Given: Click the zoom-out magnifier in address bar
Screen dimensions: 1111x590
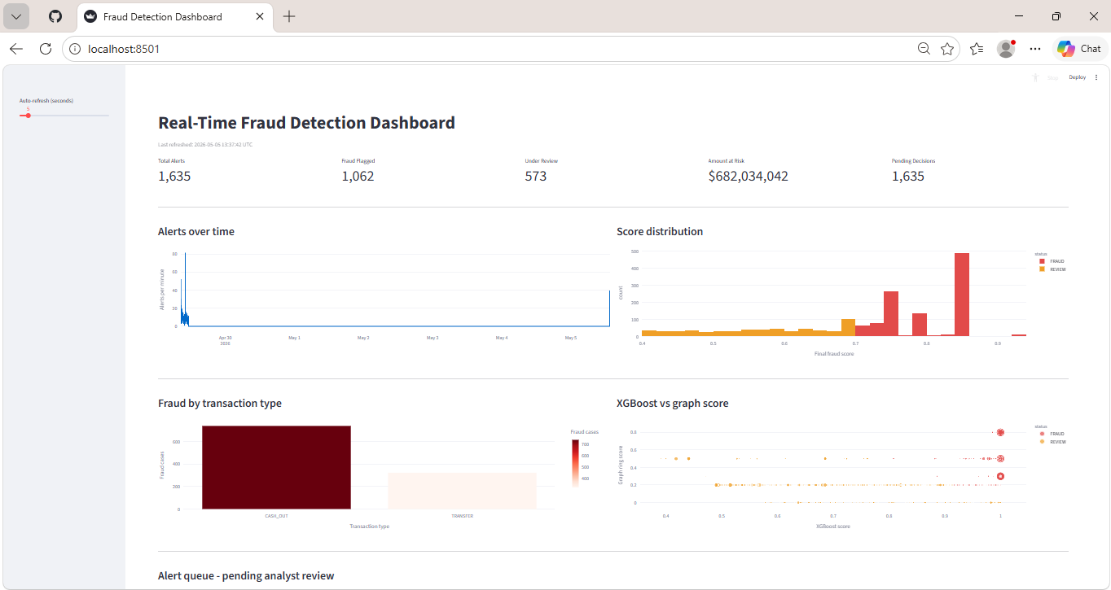Looking at the screenshot, I should point(924,49).
